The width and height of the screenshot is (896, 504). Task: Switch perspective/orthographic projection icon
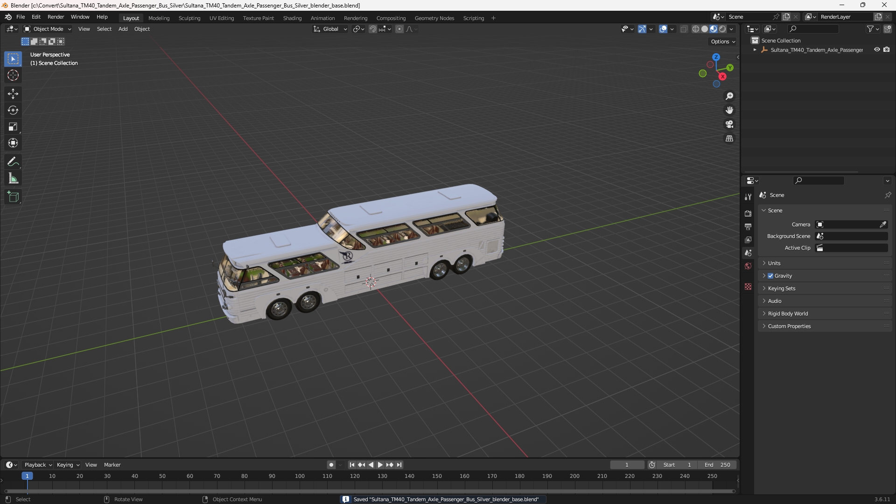click(729, 139)
